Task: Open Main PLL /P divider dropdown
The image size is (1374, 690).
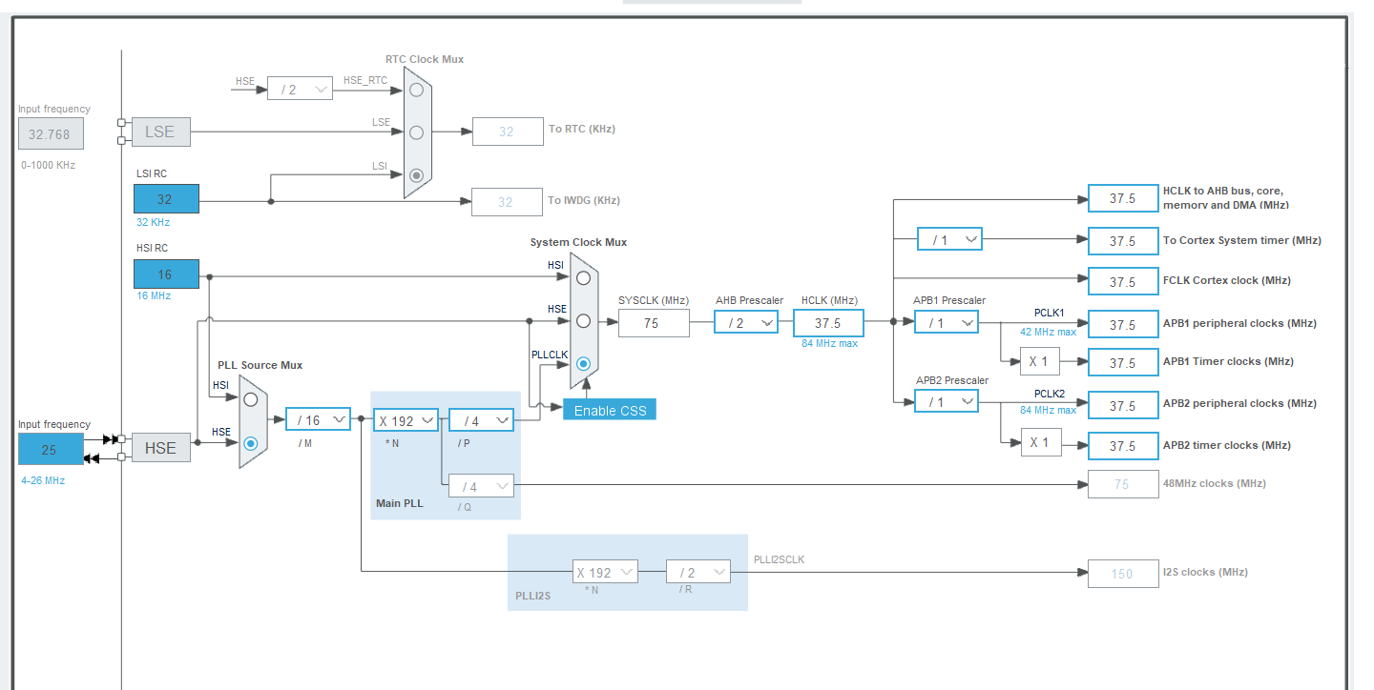Action: pyautogui.click(x=482, y=420)
